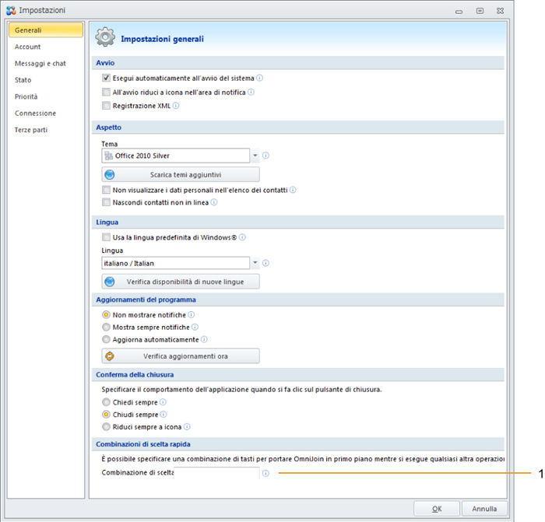Select Mostra sempre notifiche radio button
The width and height of the screenshot is (545, 522).
pyautogui.click(x=106, y=328)
